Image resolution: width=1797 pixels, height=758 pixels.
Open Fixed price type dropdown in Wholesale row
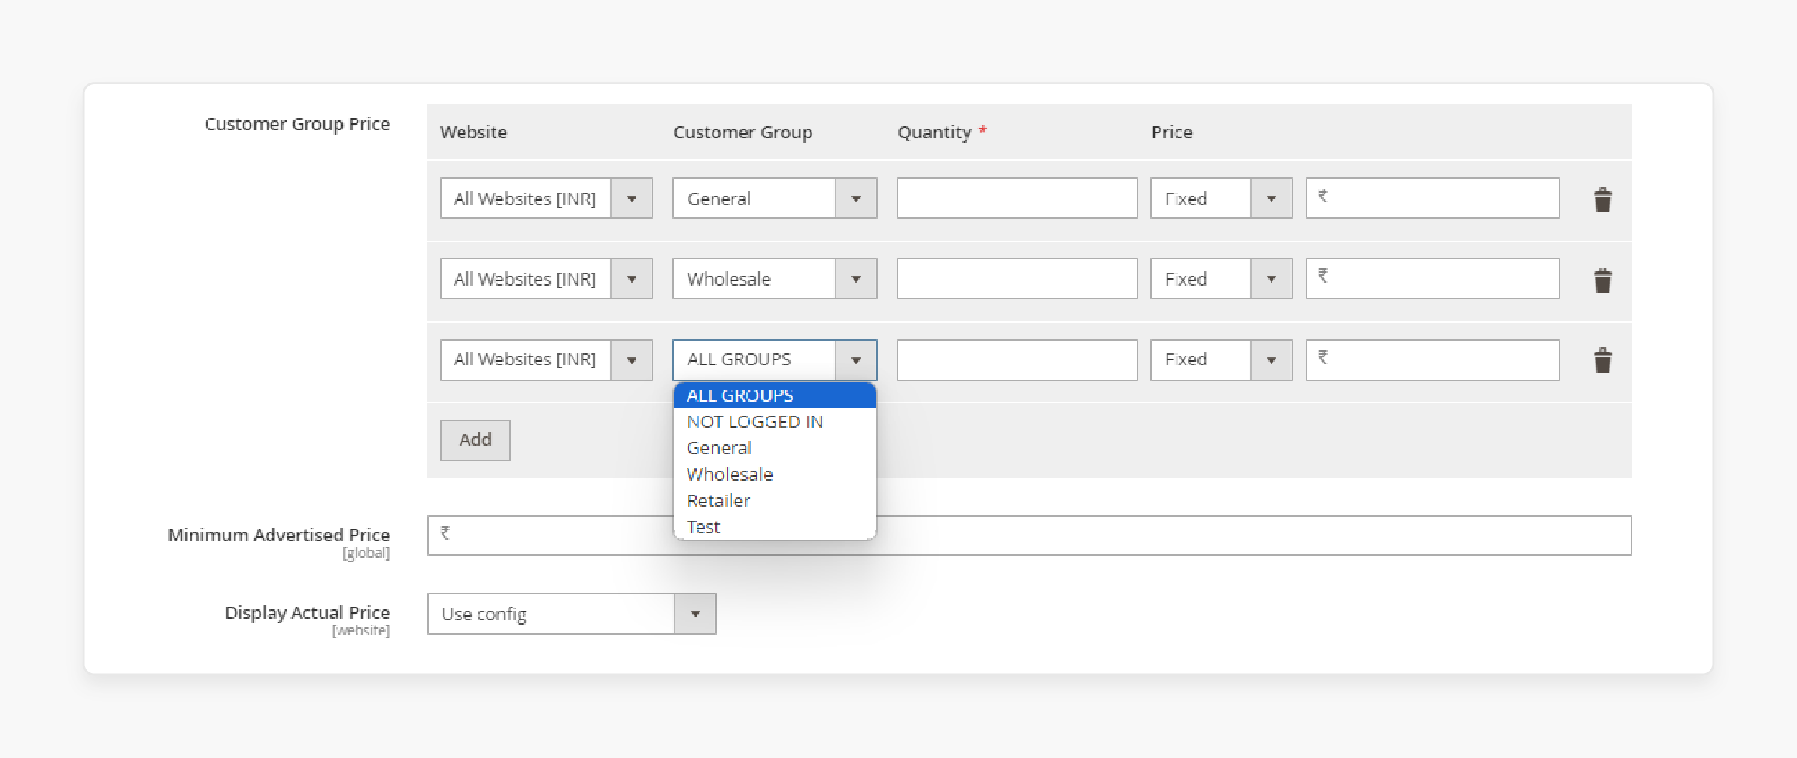click(1221, 279)
